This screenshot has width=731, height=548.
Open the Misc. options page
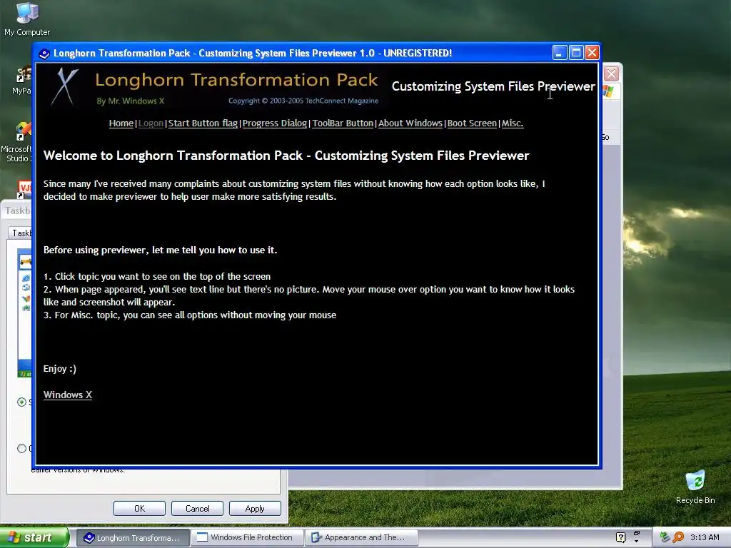coord(513,123)
